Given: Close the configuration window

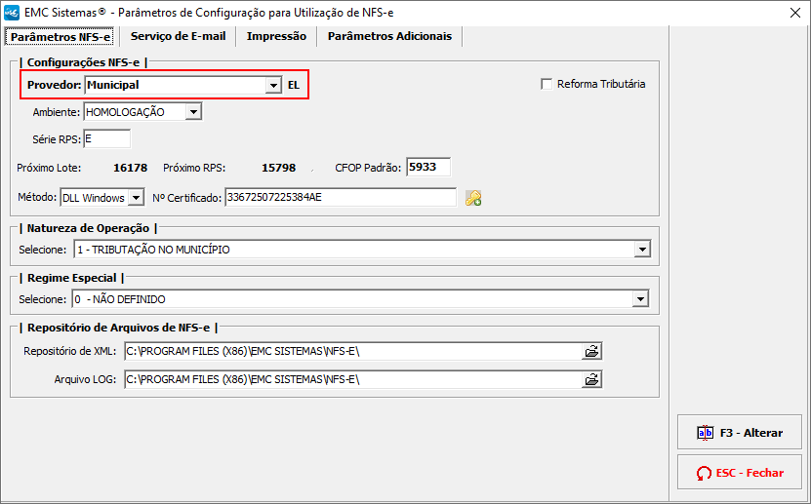Looking at the screenshot, I should pos(795,13).
